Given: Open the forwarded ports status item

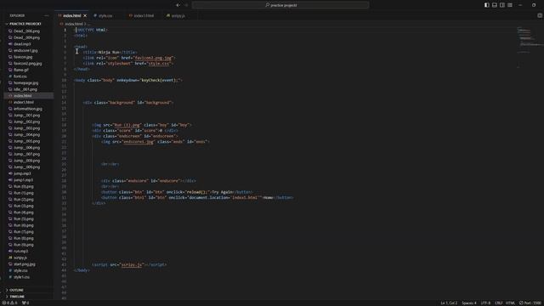Looking at the screenshot, I should pos(25,303).
